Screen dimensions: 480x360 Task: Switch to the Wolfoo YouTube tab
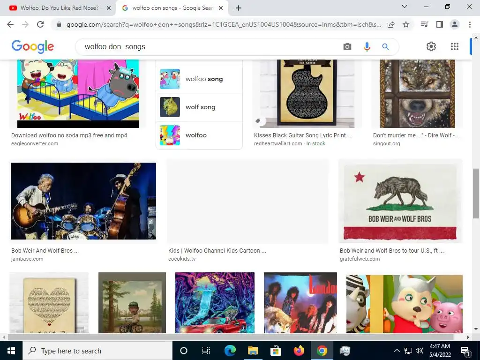60,8
